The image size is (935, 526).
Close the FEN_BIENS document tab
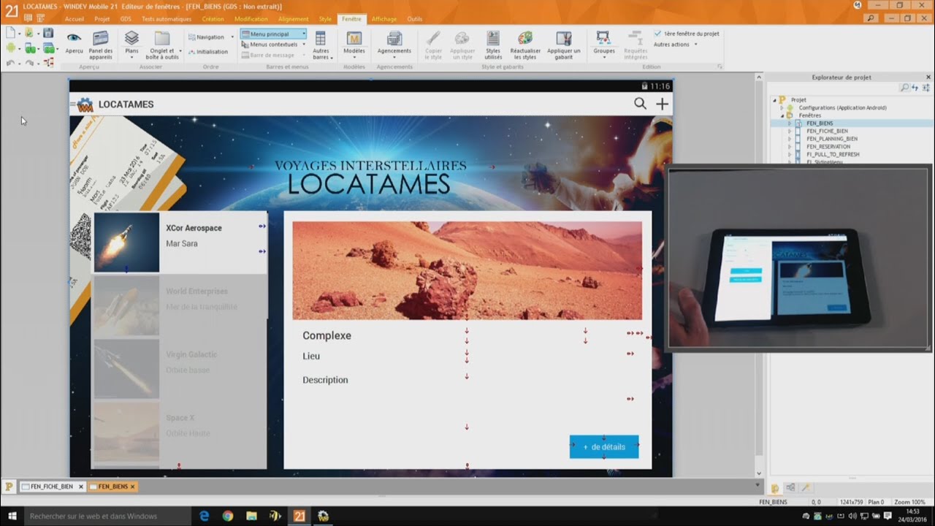(132, 487)
